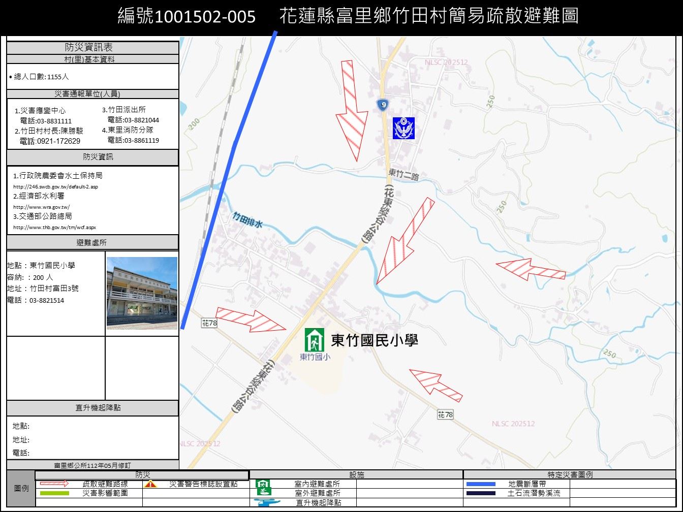This screenshot has height=512, width=683.
Task: Click the Route 9 highway shield marker
Action: (383, 105)
